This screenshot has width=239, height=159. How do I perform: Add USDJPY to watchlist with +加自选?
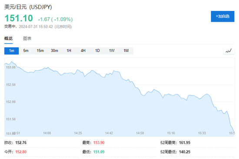[x=222, y=17]
